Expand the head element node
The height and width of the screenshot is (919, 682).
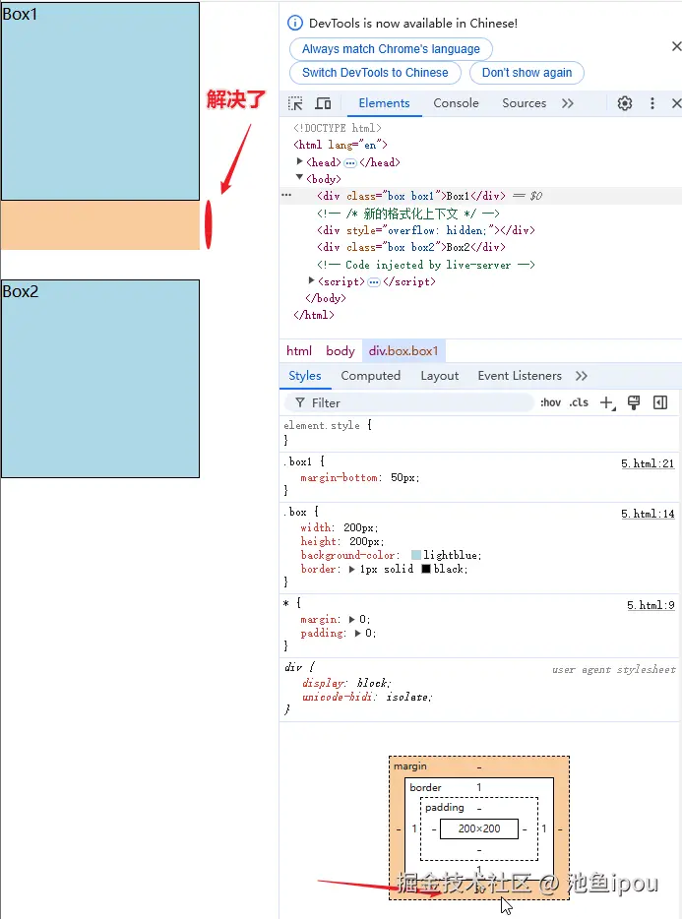(x=299, y=161)
